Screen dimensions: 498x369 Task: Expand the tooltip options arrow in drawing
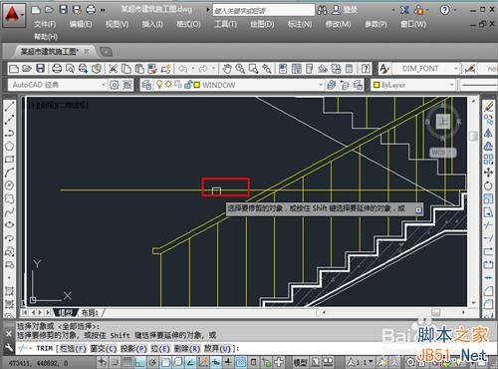(x=418, y=209)
